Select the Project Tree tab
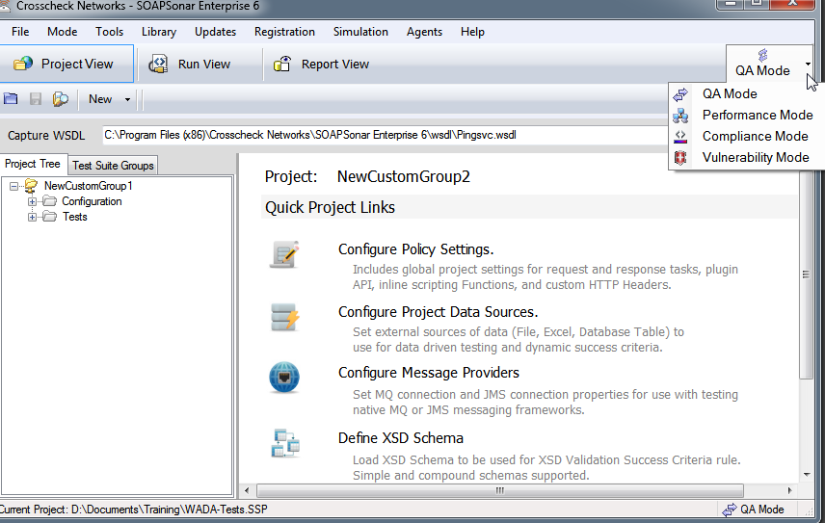Viewport: 825px width, 523px height. click(x=33, y=164)
